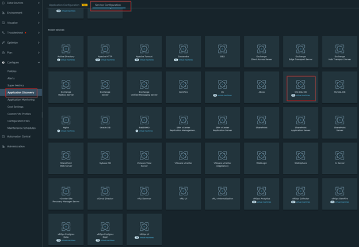
Task: Click the JBoss service tile
Action: 261,88
